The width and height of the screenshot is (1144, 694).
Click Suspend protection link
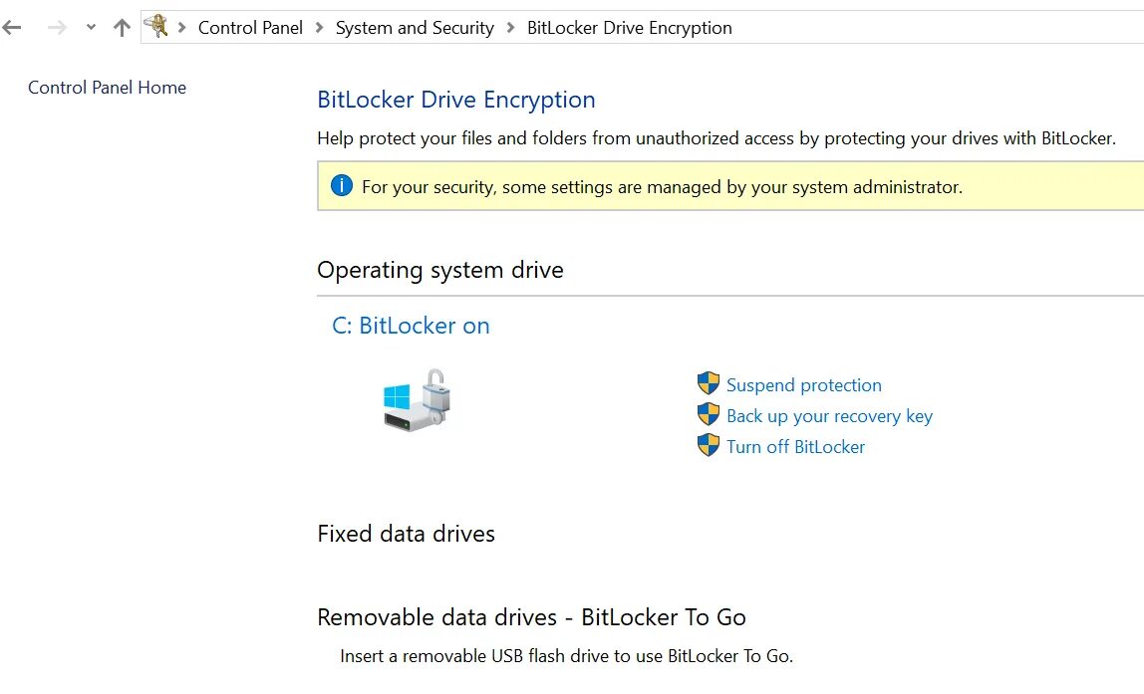click(x=804, y=385)
